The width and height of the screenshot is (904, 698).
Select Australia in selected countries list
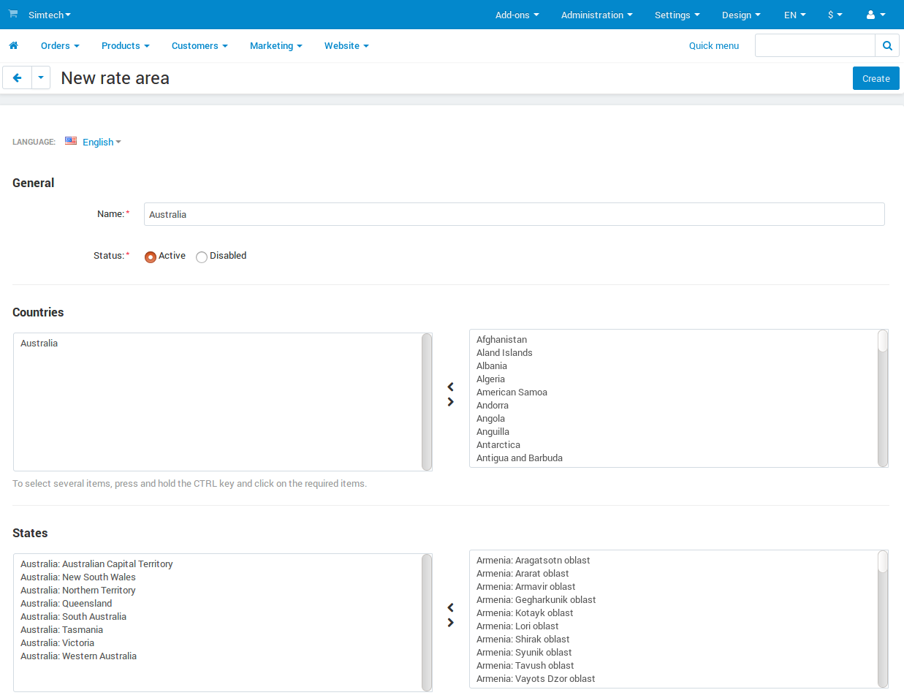(39, 343)
